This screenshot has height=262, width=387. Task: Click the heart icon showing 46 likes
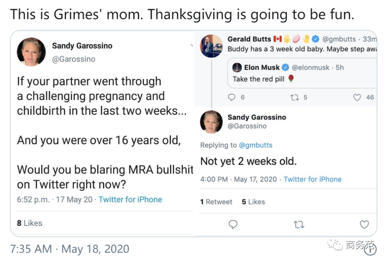click(357, 97)
